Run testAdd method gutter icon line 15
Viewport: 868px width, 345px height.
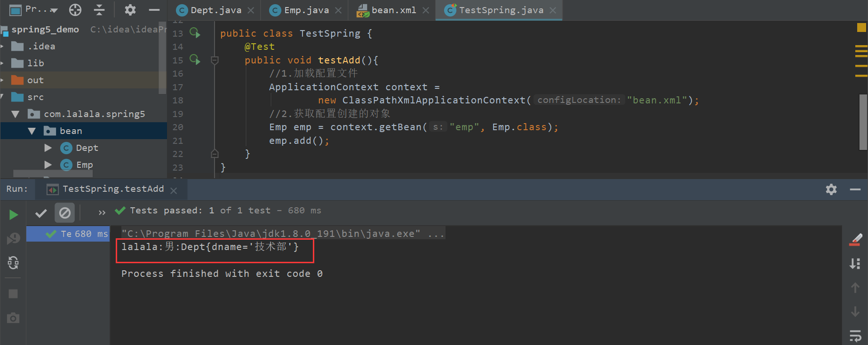pos(195,60)
